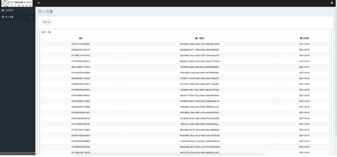Select row with SN 0204802801740425
The width and height of the screenshot is (337, 157).
(185, 78)
